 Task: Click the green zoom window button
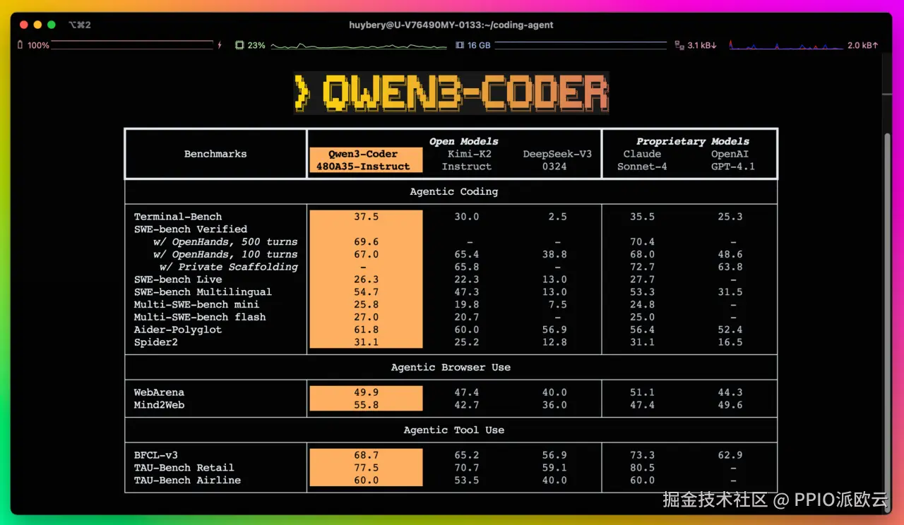(52, 25)
